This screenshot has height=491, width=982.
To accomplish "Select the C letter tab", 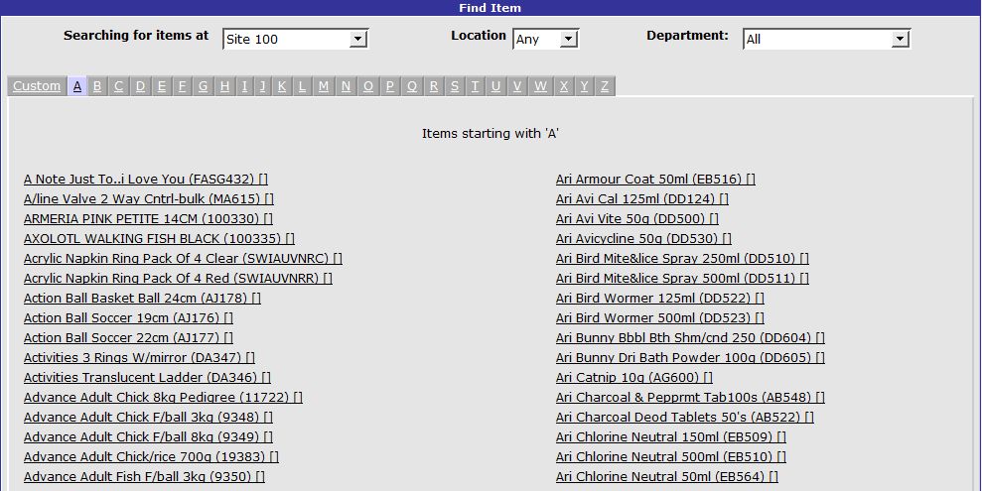I will 118,86.
